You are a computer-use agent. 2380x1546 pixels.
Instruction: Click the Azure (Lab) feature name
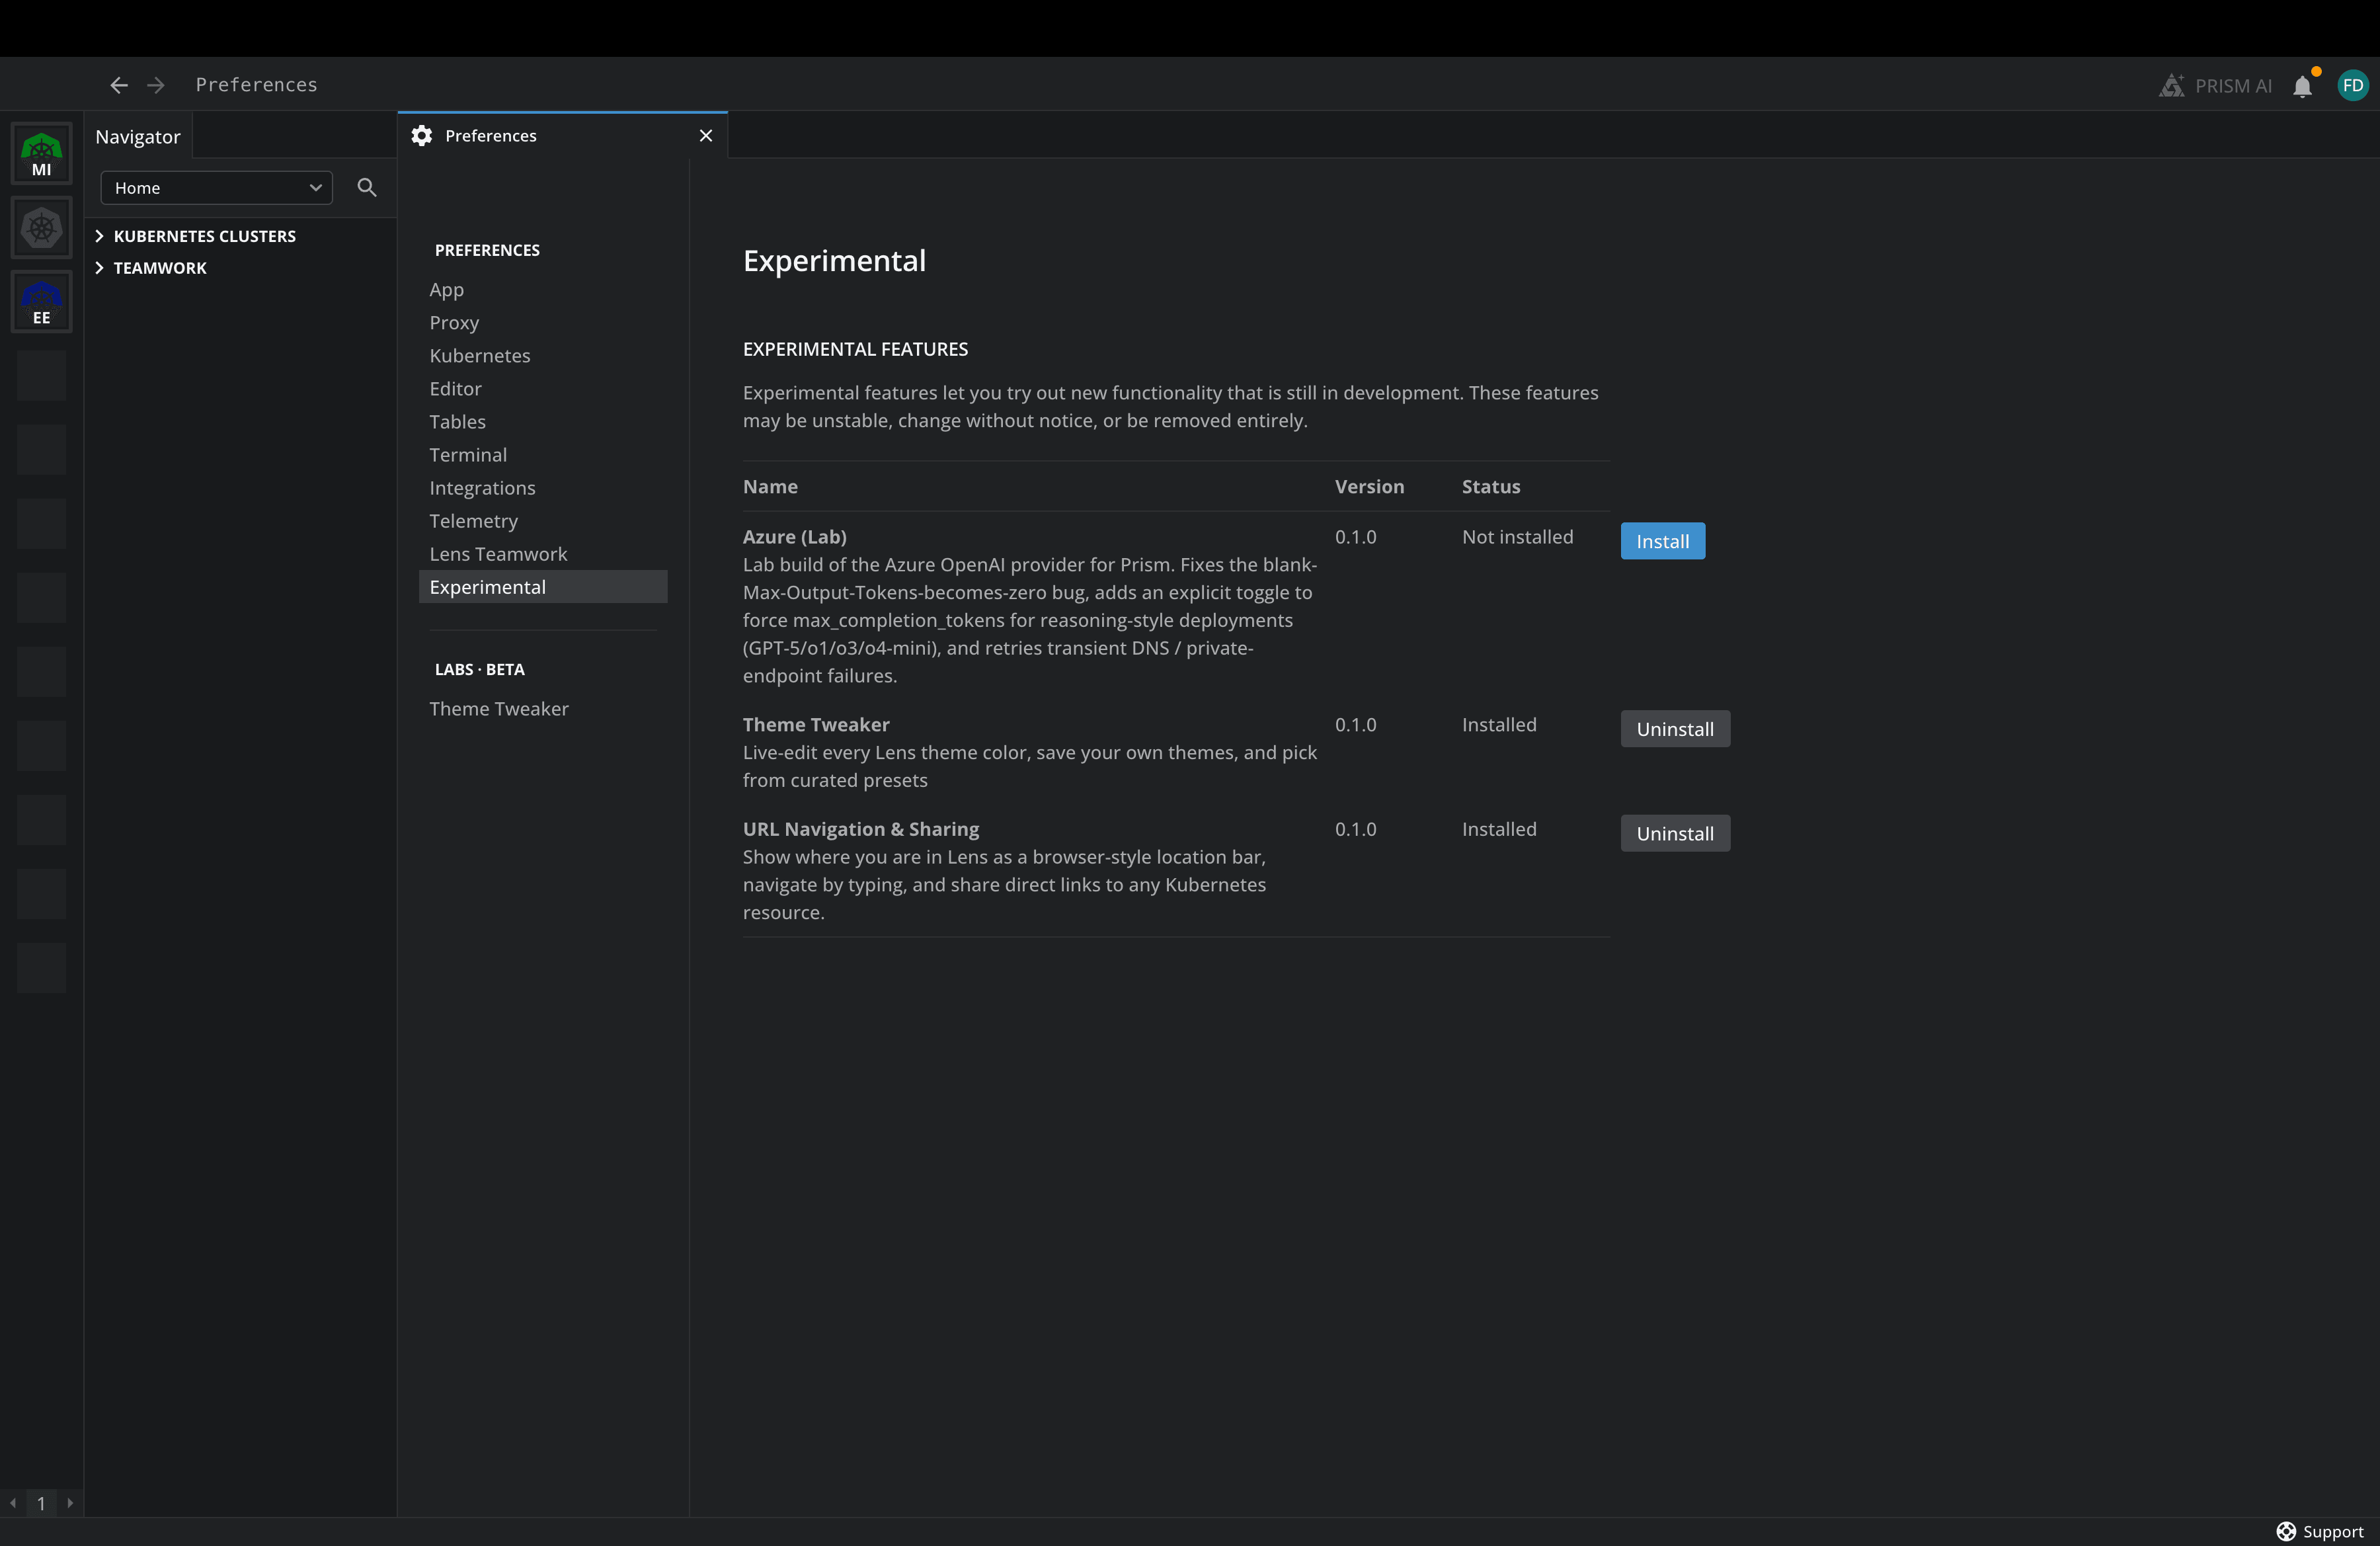pyautogui.click(x=794, y=537)
